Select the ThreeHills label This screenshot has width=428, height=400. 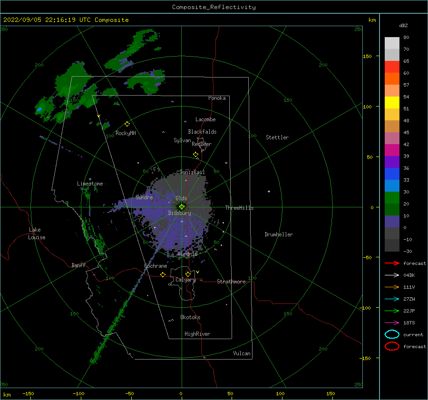click(x=239, y=208)
